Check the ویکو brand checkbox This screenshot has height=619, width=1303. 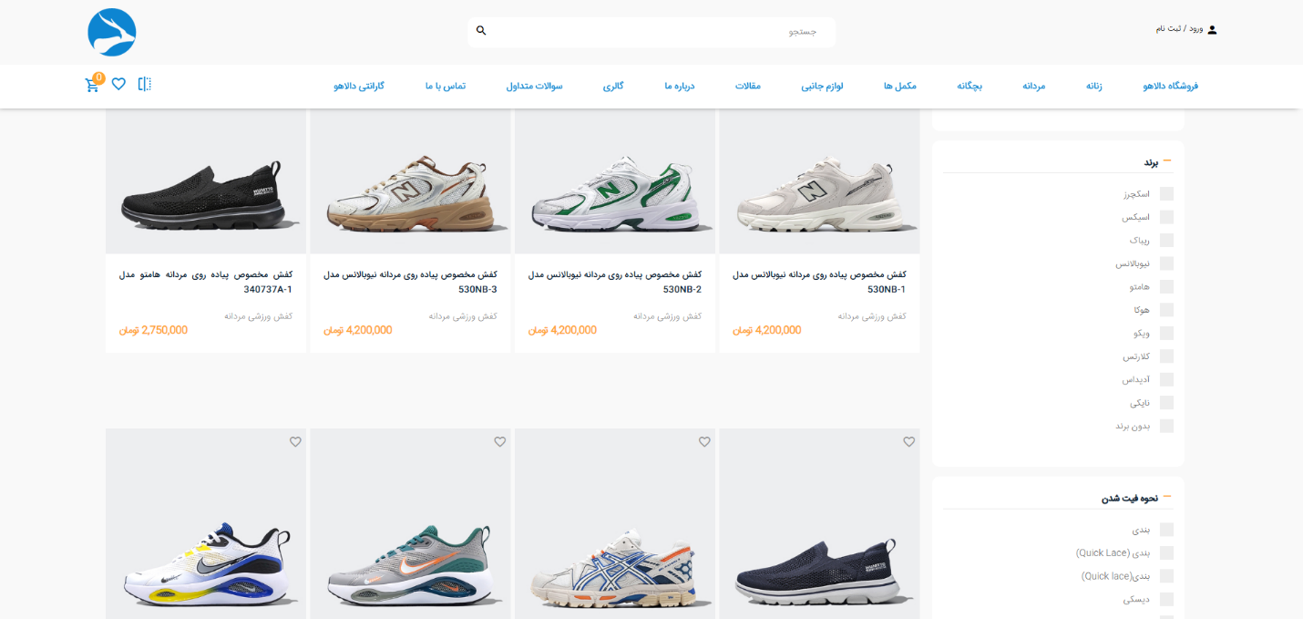pyautogui.click(x=1166, y=334)
